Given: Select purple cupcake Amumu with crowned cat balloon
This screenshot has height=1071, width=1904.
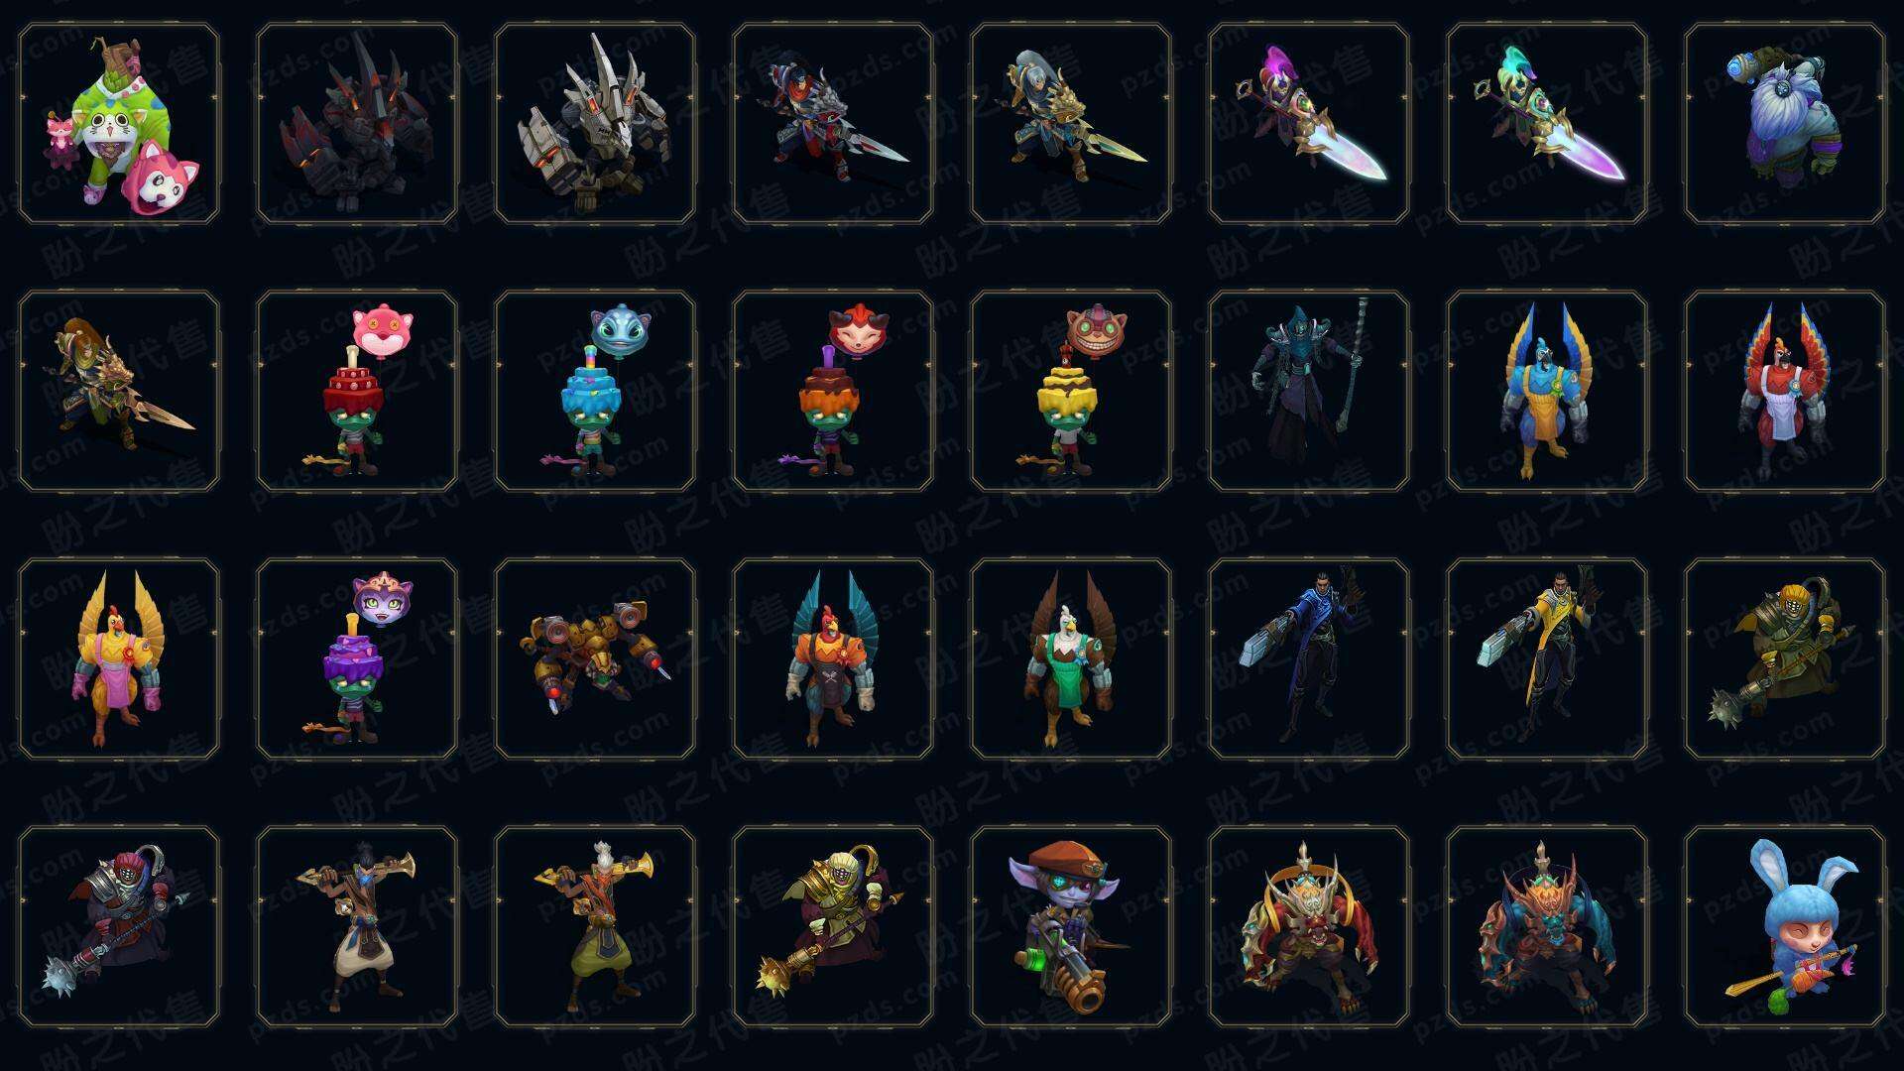Looking at the screenshot, I should point(357,658).
